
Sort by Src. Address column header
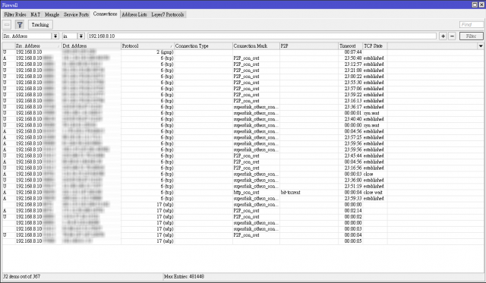pyautogui.click(x=38, y=46)
